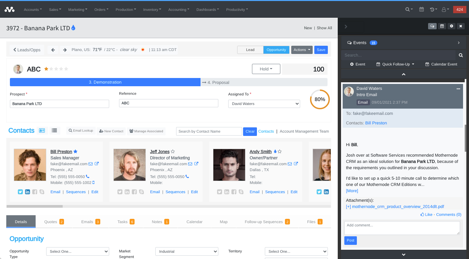The width and height of the screenshot is (469, 259).
Task: Switch to the Follow-up Sequences tab
Action: (x=267, y=222)
